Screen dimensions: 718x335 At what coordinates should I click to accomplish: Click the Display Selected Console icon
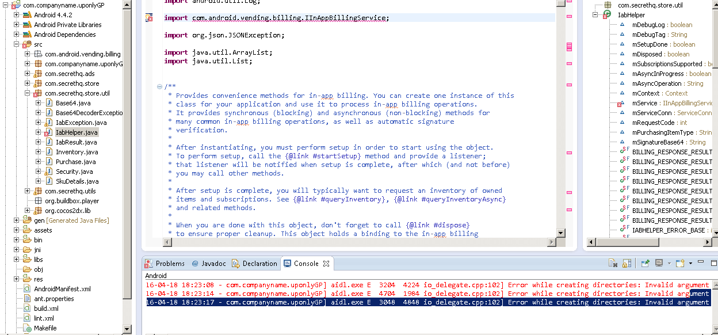click(659, 263)
